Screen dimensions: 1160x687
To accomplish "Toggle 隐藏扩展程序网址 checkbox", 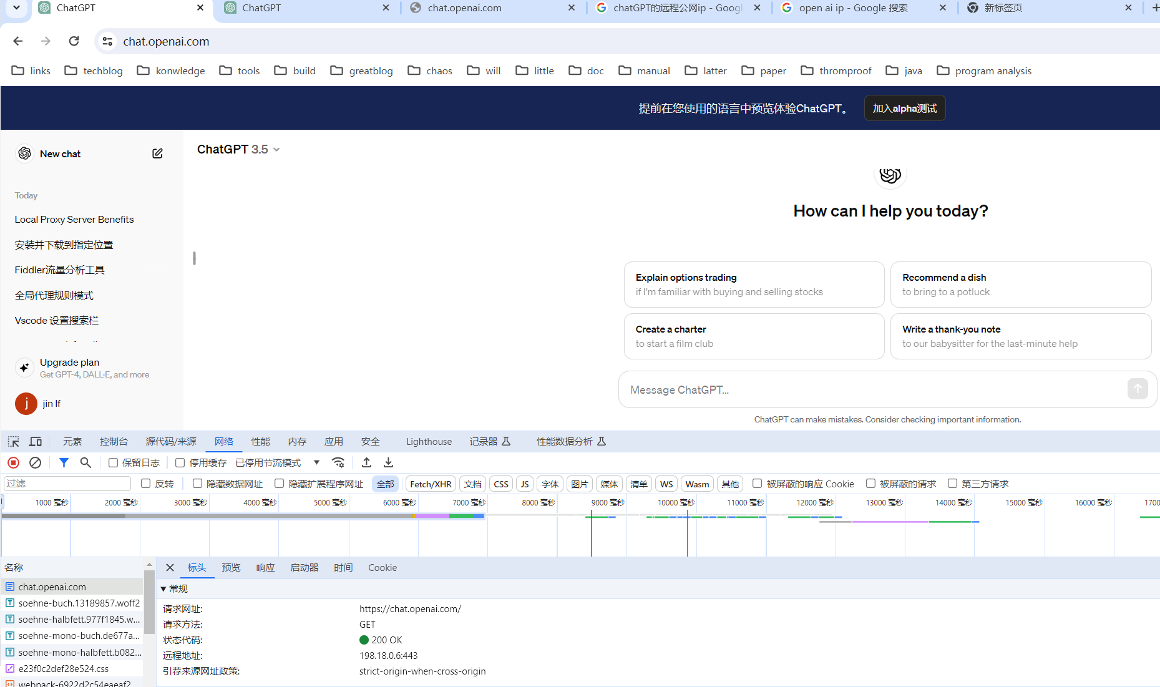I will tap(279, 484).
